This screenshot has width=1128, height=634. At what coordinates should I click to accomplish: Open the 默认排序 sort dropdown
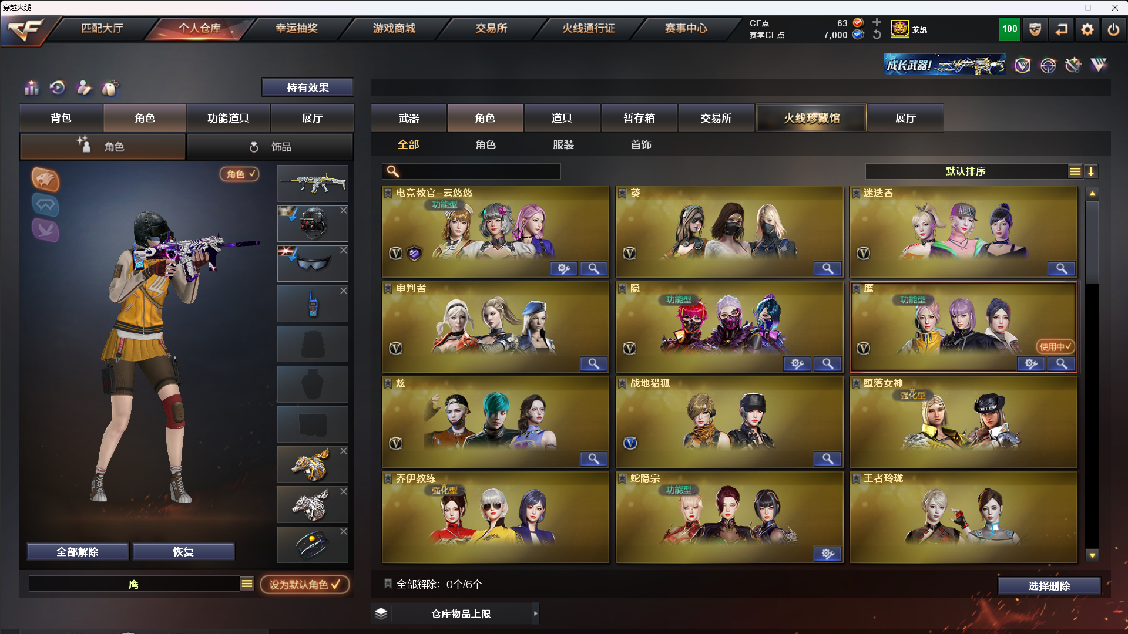tap(1075, 171)
